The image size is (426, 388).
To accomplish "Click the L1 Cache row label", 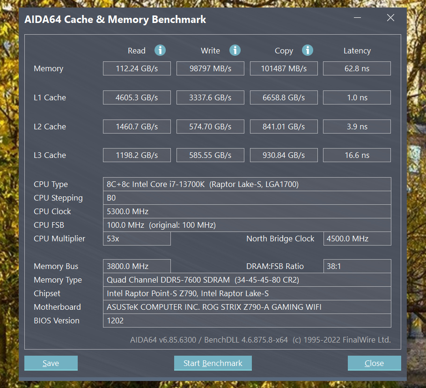I will [x=50, y=97].
